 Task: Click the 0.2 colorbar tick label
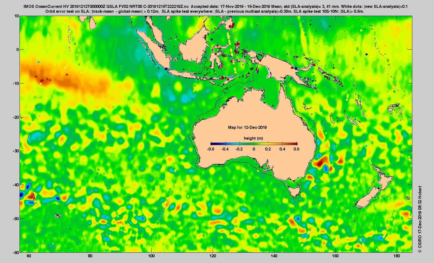pyautogui.click(x=268, y=149)
